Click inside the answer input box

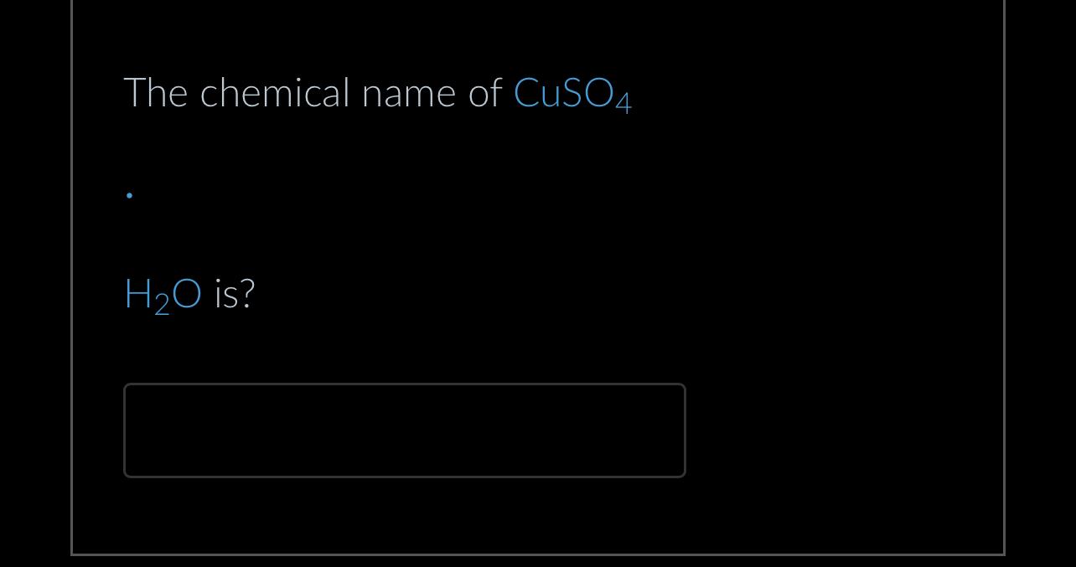(405, 430)
